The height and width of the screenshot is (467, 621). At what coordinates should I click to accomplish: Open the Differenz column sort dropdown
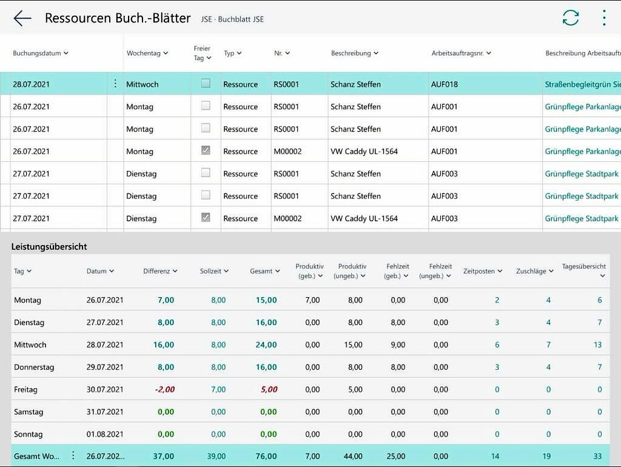[x=161, y=271]
